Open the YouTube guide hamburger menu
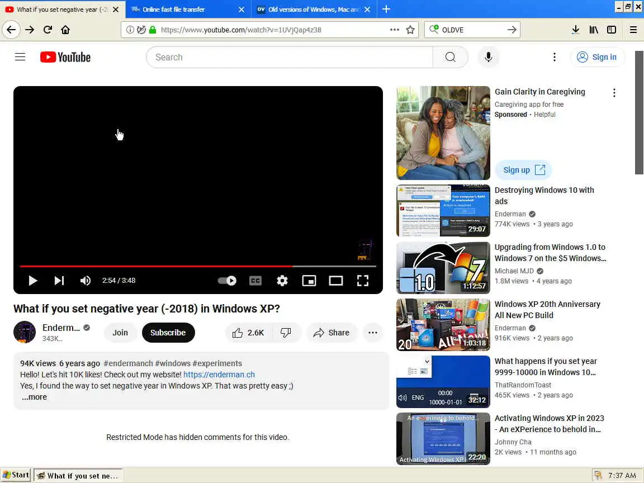This screenshot has width=644, height=483. (x=20, y=57)
